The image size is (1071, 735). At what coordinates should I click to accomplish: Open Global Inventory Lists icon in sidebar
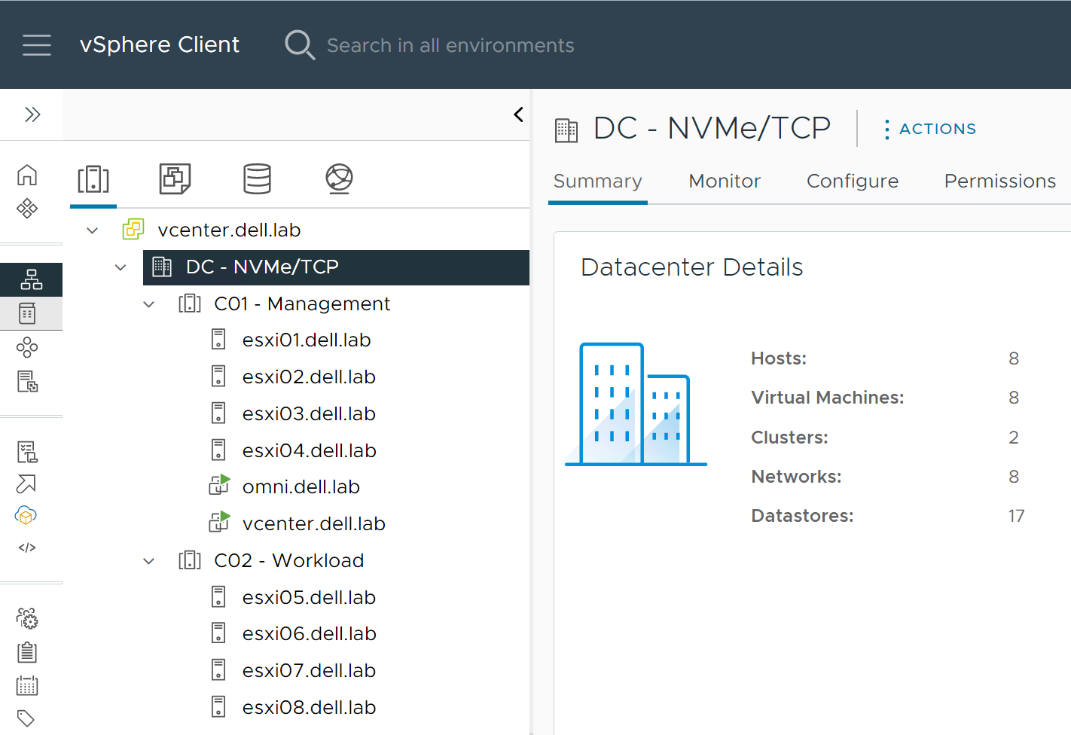27,381
